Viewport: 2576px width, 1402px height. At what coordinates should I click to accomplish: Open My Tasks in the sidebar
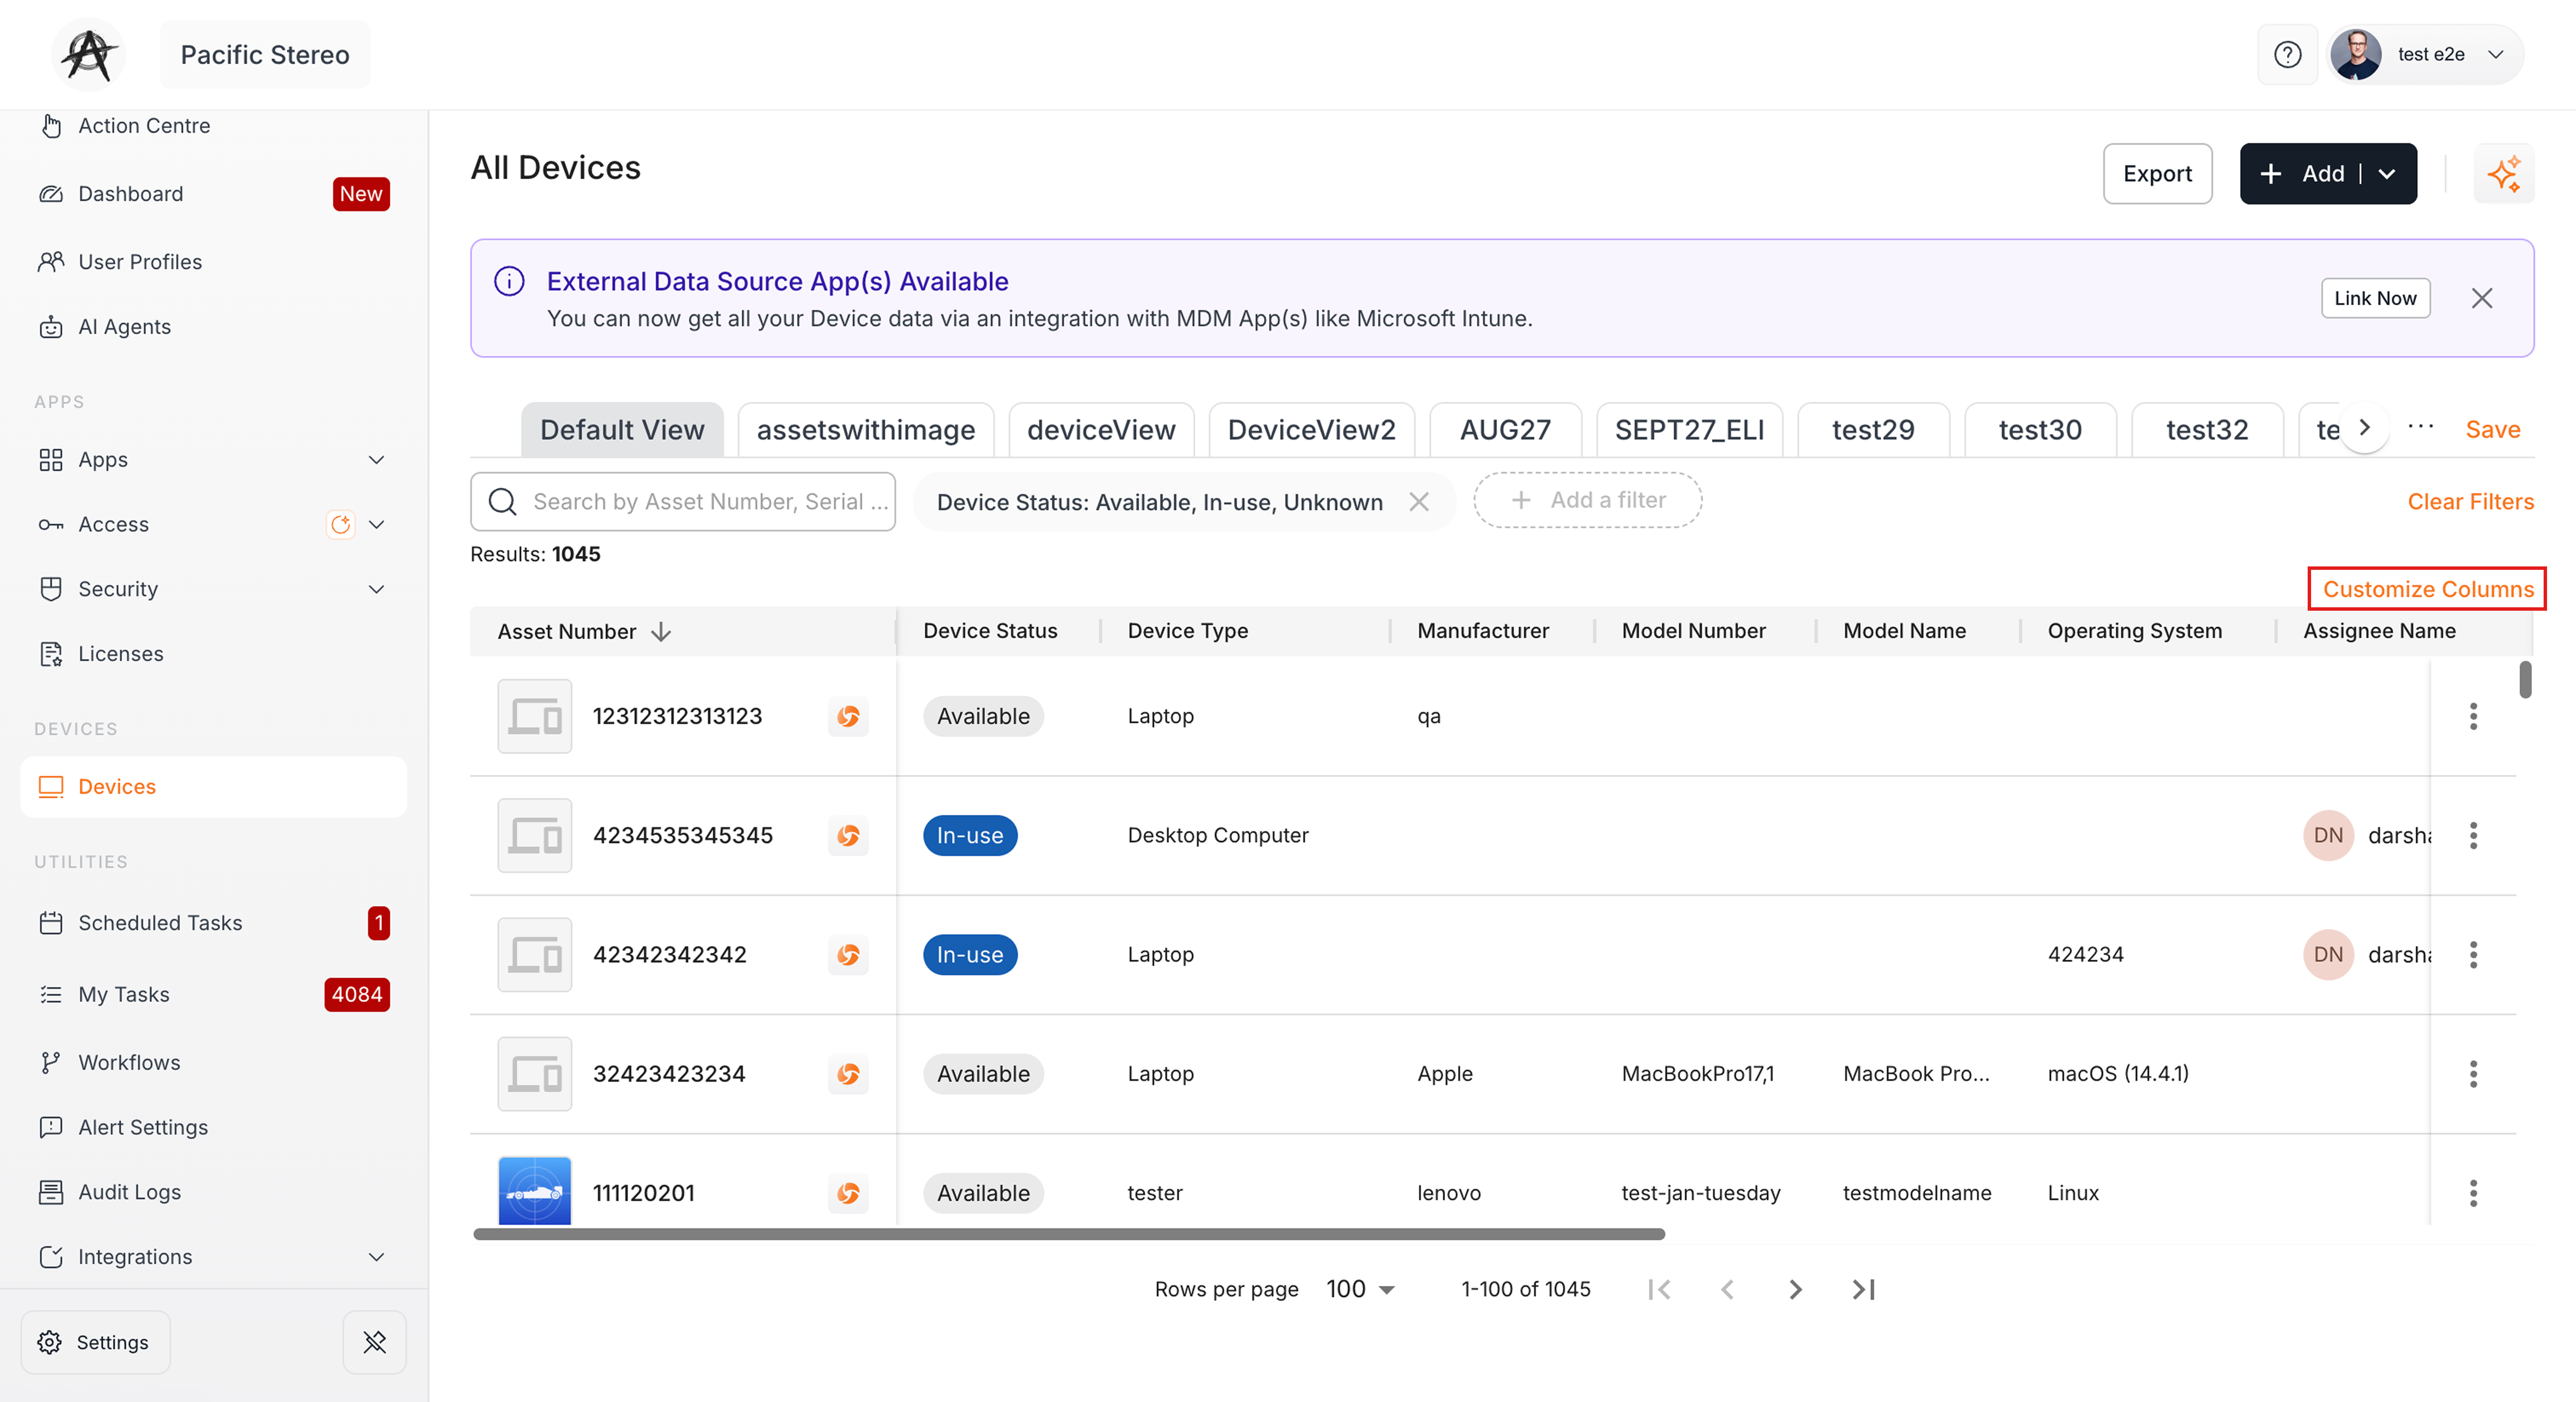214,995
